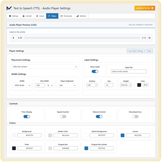Click the 0:21 duration text
The width and height of the screenshot is (162, 162).
tap(144, 38)
